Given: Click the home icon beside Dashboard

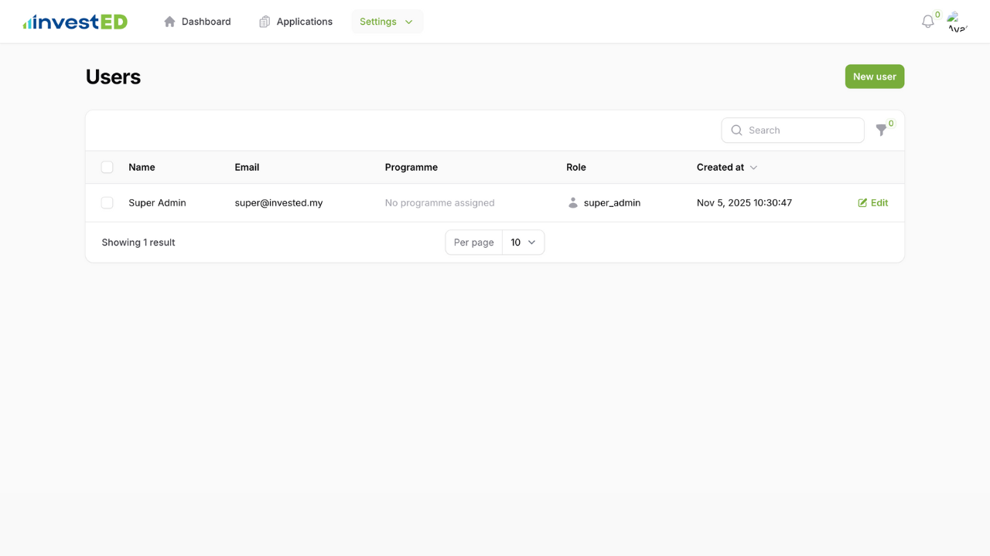Looking at the screenshot, I should click(169, 22).
